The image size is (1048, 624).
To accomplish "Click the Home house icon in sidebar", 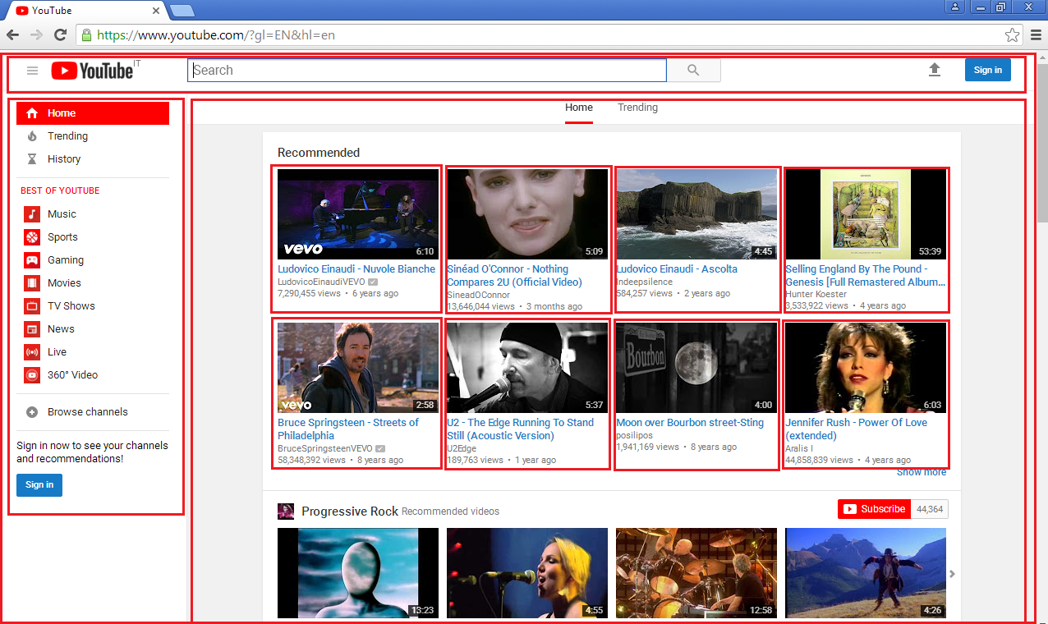I will (x=32, y=113).
